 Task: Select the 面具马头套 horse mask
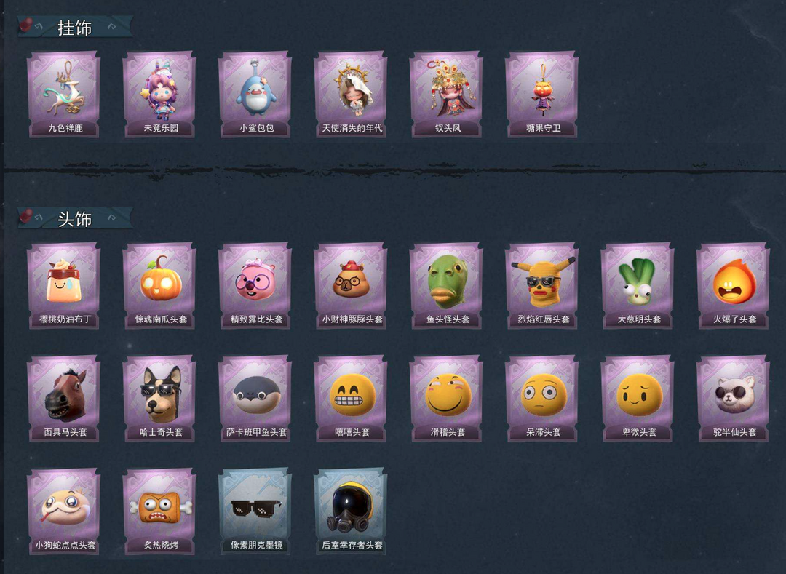coord(64,399)
